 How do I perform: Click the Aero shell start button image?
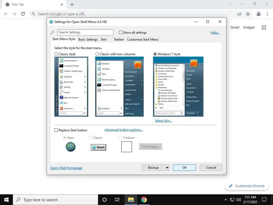(x=70, y=147)
